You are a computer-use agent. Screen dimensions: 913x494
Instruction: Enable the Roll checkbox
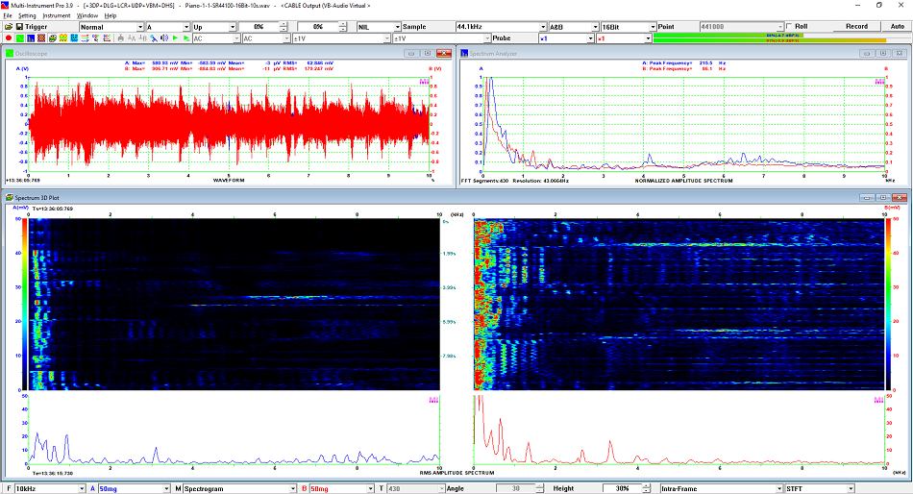pos(790,26)
